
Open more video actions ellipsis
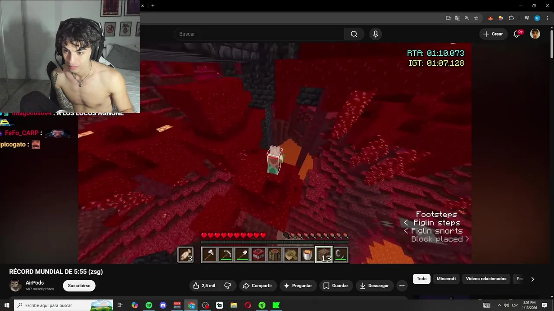pyautogui.click(x=402, y=286)
